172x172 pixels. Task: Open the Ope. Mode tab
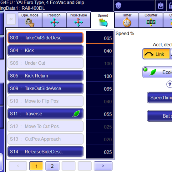pyautogui.click(x=30, y=20)
